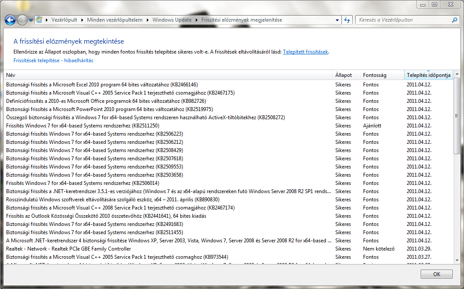Select Windows Update in the breadcrumb
The width and height of the screenshot is (464, 289).
click(172, 20)
